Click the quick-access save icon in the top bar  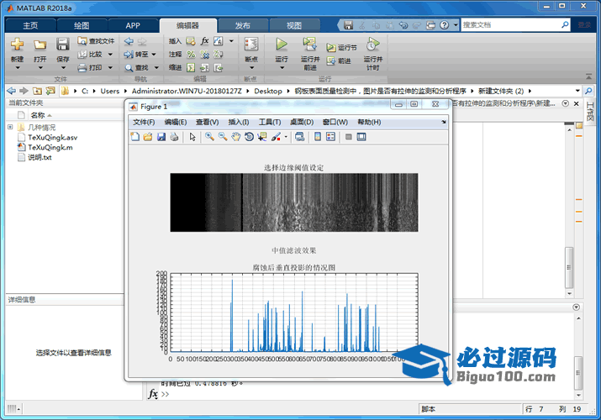pos(348,25)
